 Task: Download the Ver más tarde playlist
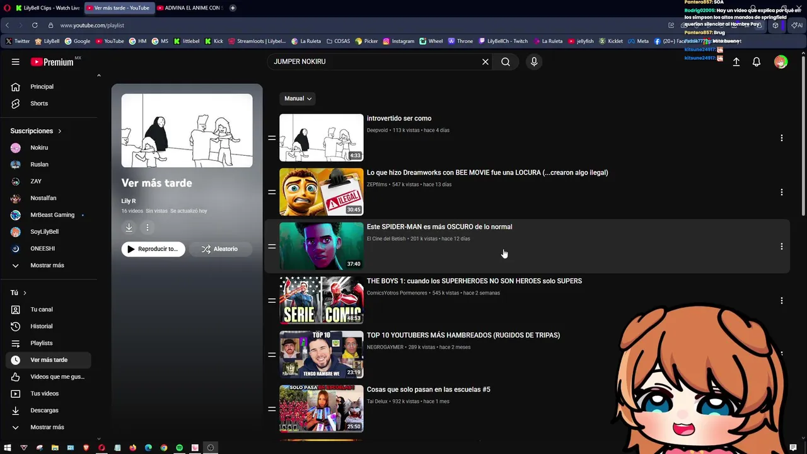pos(129,228)
